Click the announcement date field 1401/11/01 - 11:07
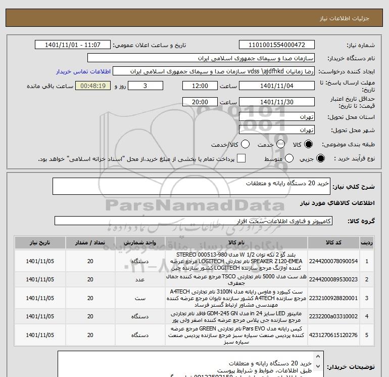389x377 pixels. tap(72, 45)
